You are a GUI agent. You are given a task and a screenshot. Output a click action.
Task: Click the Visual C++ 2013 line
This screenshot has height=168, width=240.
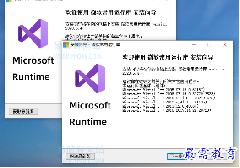pyautogui.click(x=160, y=106)
